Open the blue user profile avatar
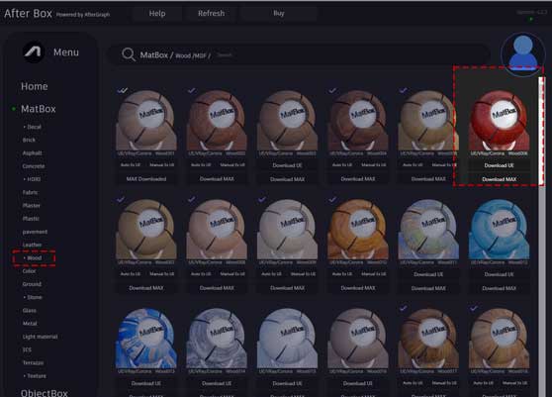Viewport: 552px width, 397px height. coord(522,53)
